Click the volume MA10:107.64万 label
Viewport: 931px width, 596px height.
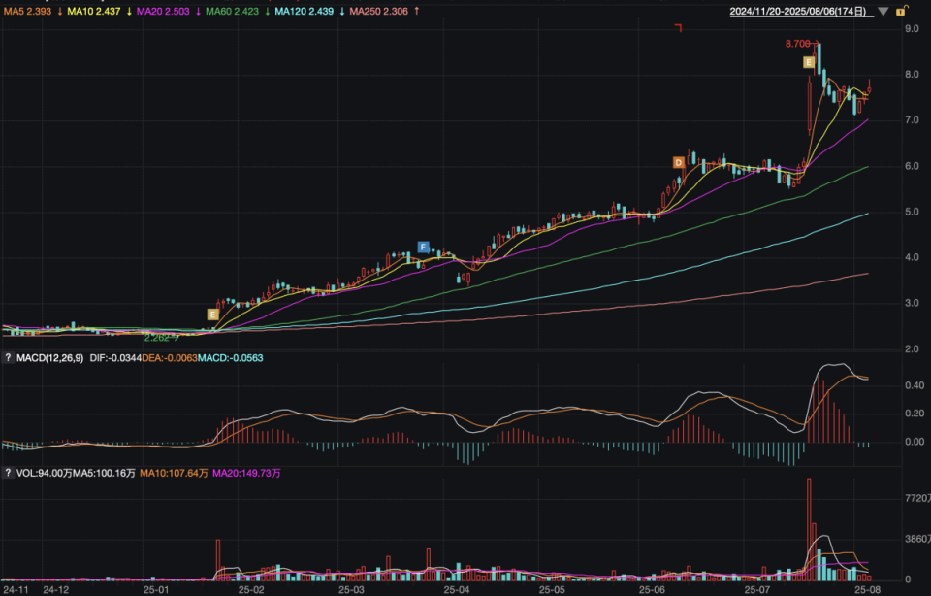[x=174, y=473]
